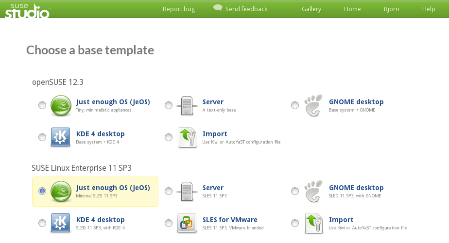Click SLE 11 'Just enough OS (JeOS)' title
Image resolution: width=449 pixels, height=243 pixels.
[113, 188]
